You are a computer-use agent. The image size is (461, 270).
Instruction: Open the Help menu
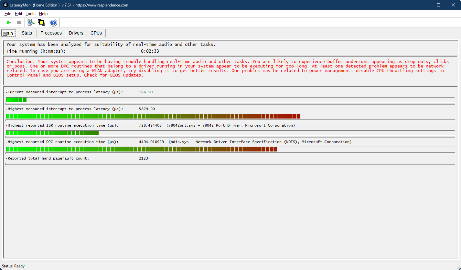click(x=43, y=14)
